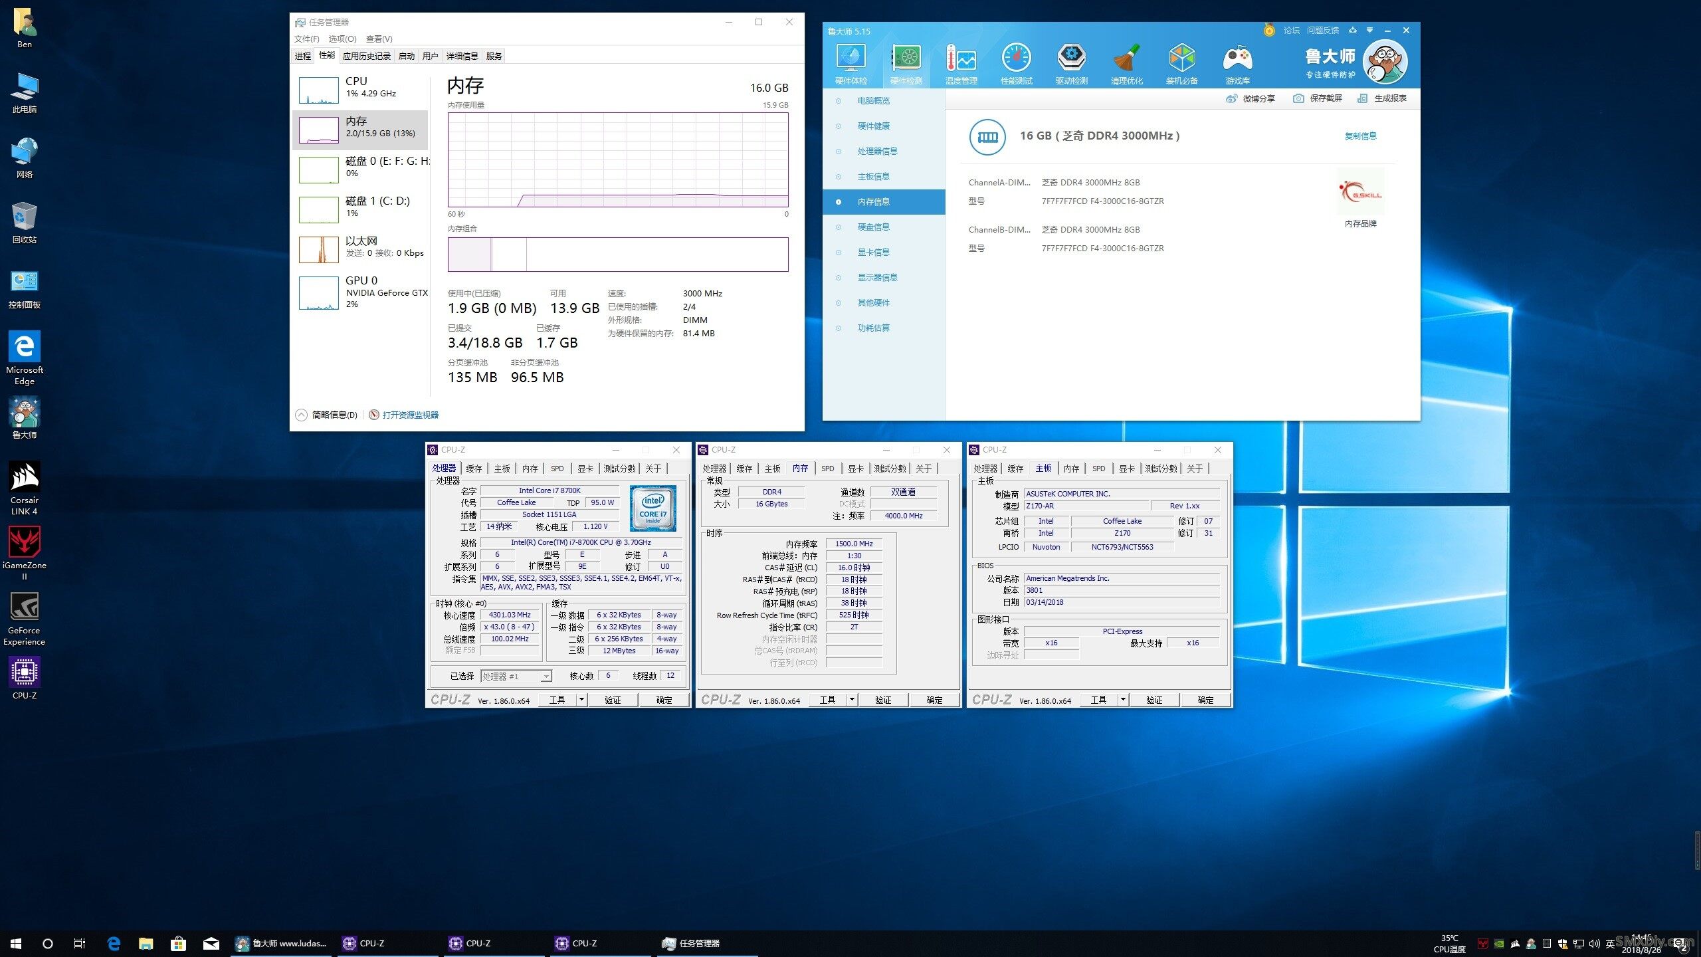
Task: Open 装机必备 cube icon
Action: click(1182, 63)
